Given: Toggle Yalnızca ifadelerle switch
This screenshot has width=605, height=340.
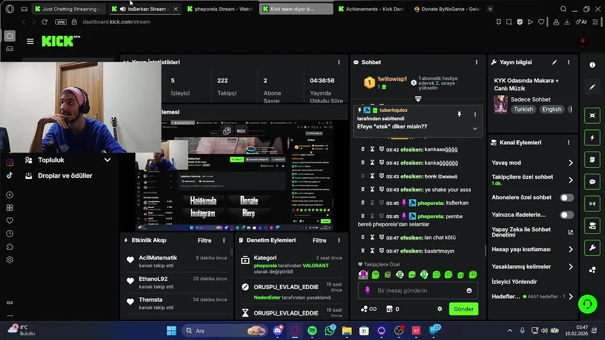Looking at the screenshot, I should point(567,215).
